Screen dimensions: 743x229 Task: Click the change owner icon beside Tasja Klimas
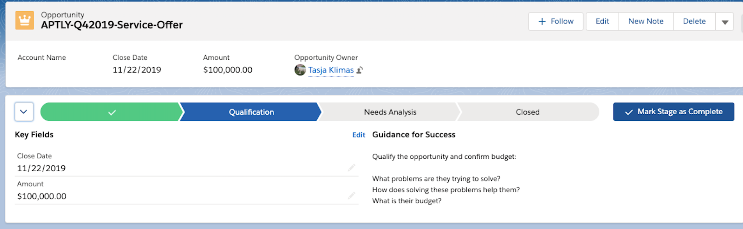tap(360, 70)
